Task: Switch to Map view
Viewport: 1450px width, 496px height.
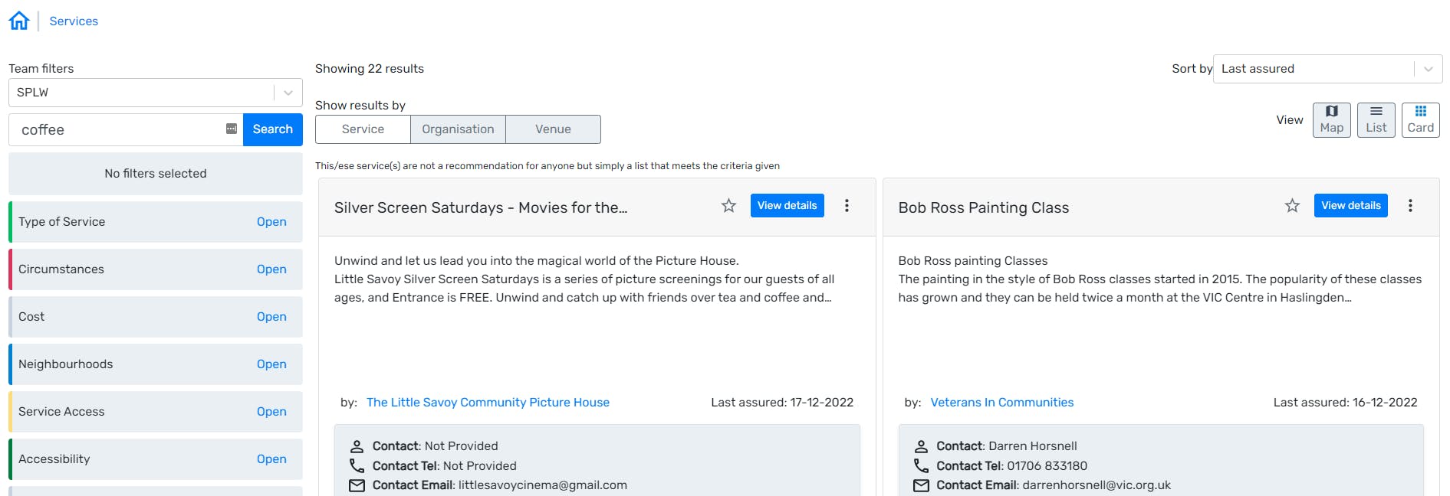Action: [1332, 120]
